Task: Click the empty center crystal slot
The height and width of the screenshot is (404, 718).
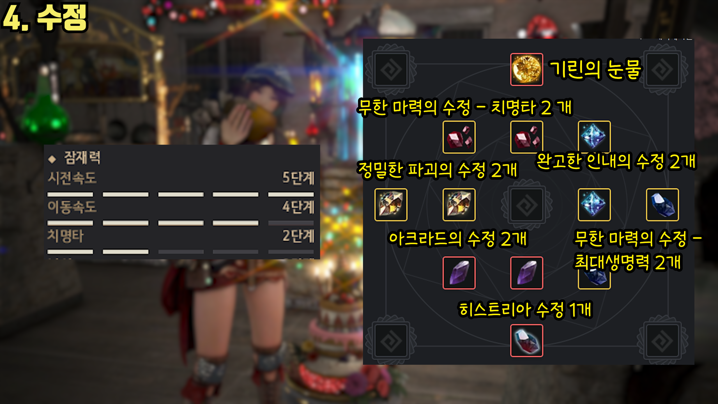Action: (526, 205)
